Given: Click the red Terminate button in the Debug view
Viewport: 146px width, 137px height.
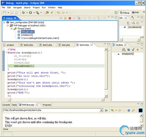Looking at the screenshot, I should (x=70, y=18).
